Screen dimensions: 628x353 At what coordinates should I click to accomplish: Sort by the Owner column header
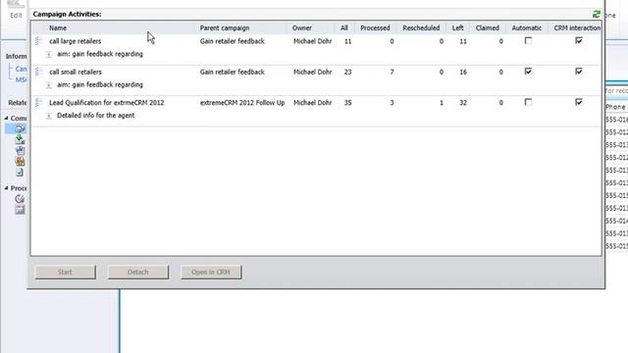click(x=302, y=28)
